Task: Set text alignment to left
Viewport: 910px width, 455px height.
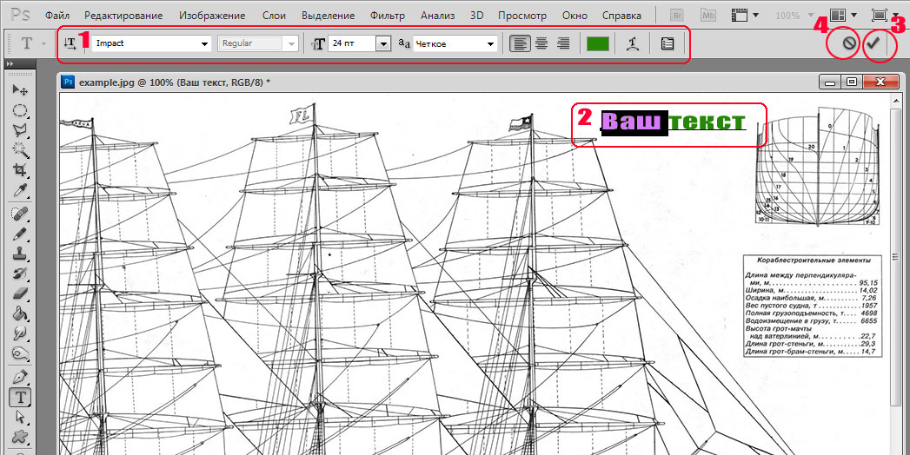Action: [x=520, y=43]
